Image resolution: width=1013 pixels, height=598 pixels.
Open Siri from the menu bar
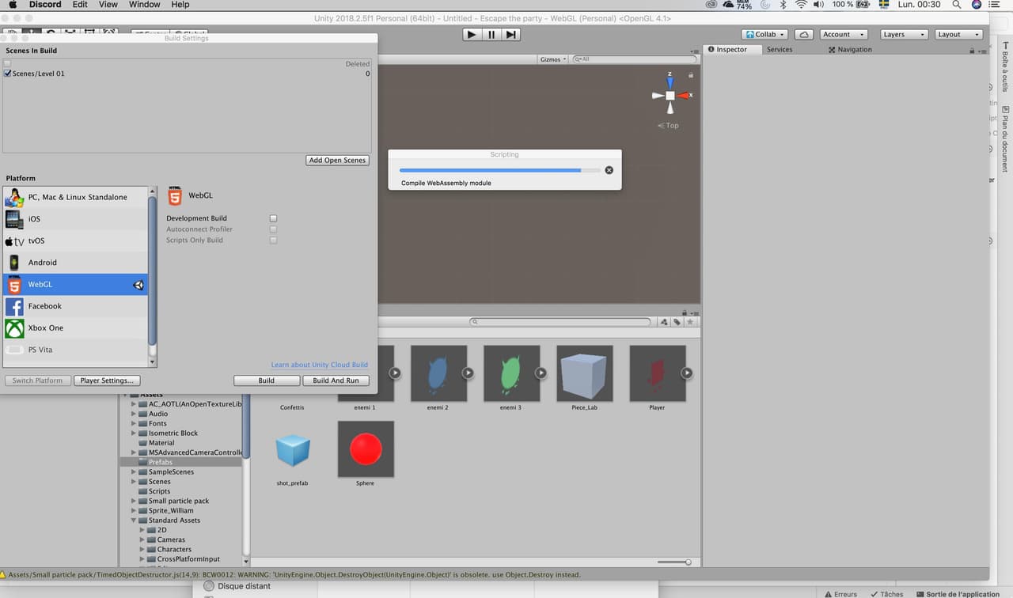(x=977, y=5)
